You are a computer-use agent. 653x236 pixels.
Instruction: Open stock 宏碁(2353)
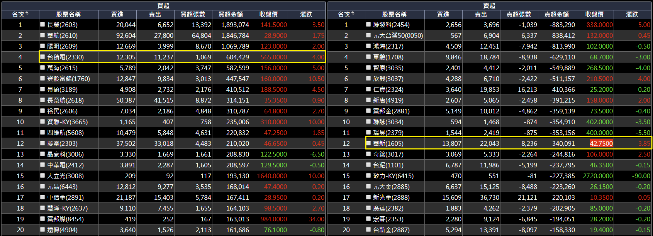[388, 219]
